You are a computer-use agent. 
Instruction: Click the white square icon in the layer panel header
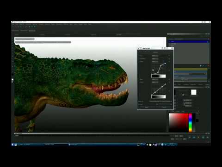click(x=201, y=66)
